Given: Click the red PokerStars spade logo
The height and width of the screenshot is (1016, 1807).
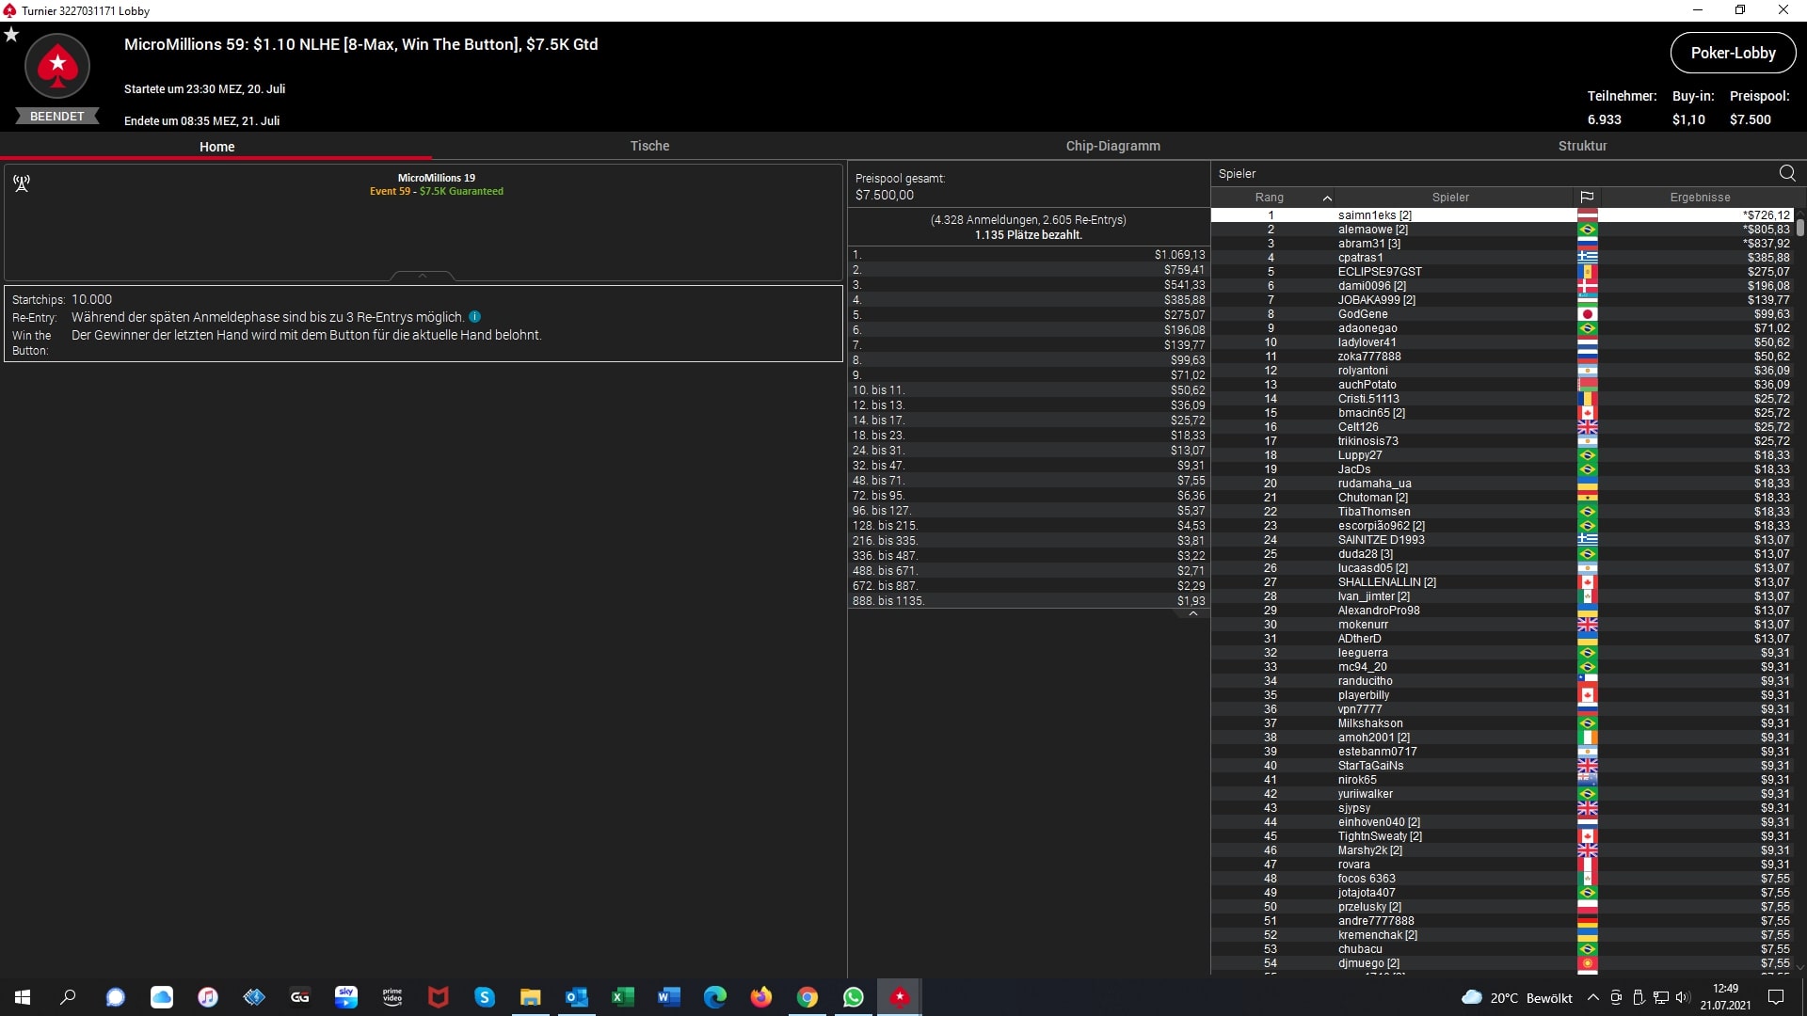Looking at the screenshot, I should coord(57,66).
